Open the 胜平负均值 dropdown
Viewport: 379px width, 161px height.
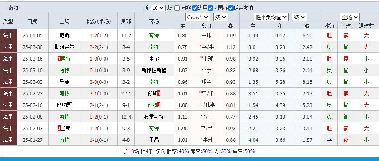point(271,17)
